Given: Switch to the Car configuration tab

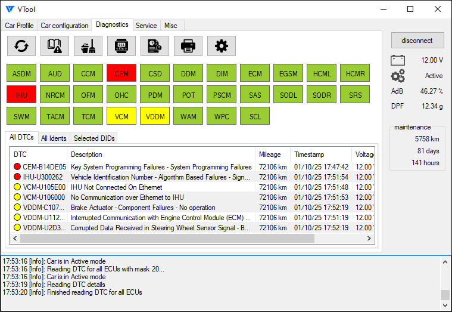Looking at the screenshot, I should click(64, 26).
